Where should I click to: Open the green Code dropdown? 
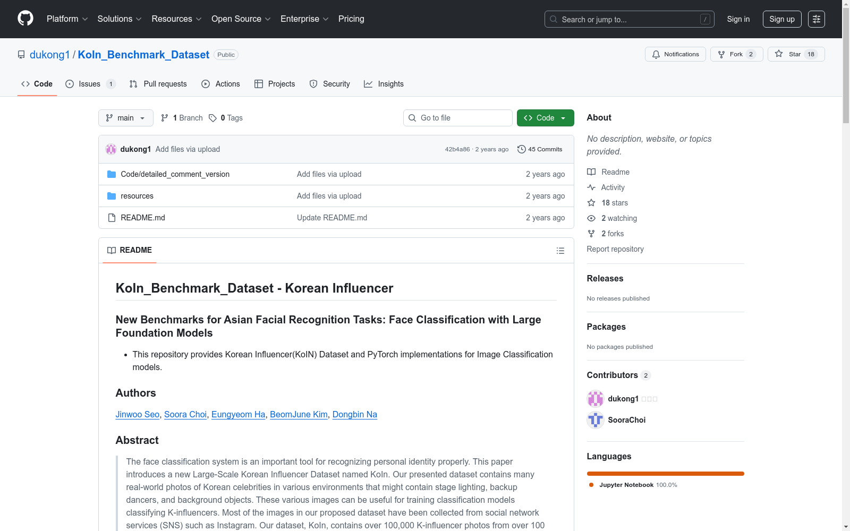pyautogui.click(x=545, y=118)
